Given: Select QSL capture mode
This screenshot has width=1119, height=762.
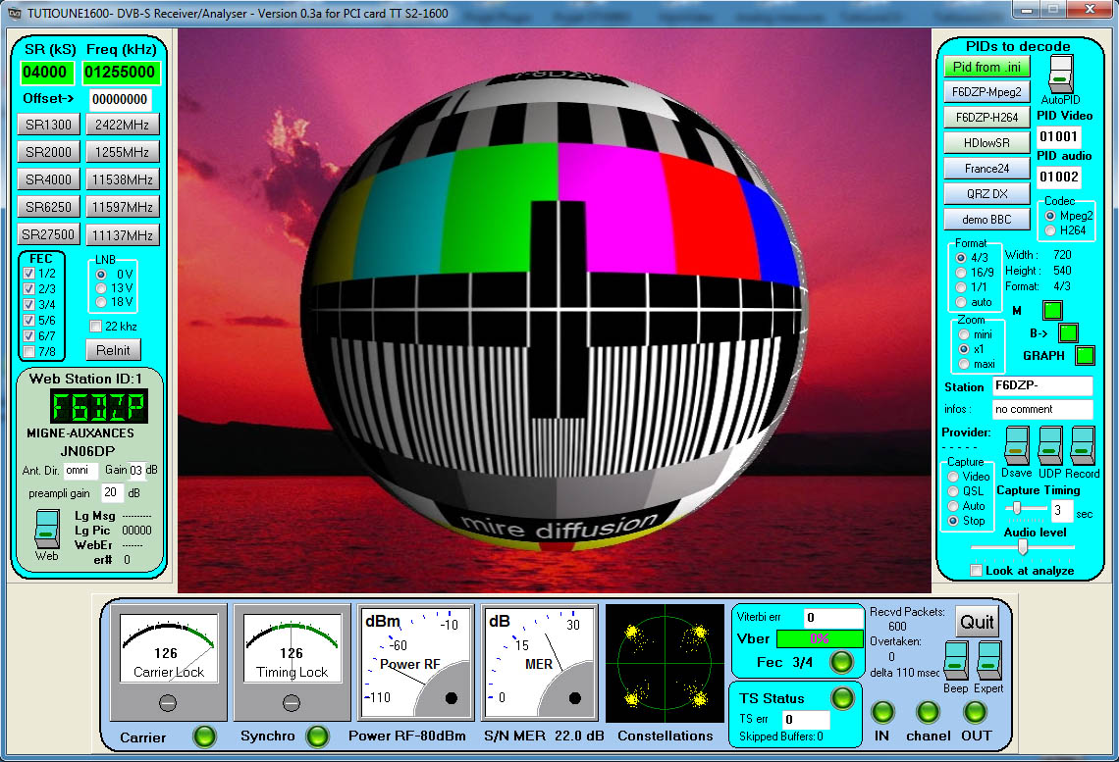Looking at the screenshot, I should [953, 491].
